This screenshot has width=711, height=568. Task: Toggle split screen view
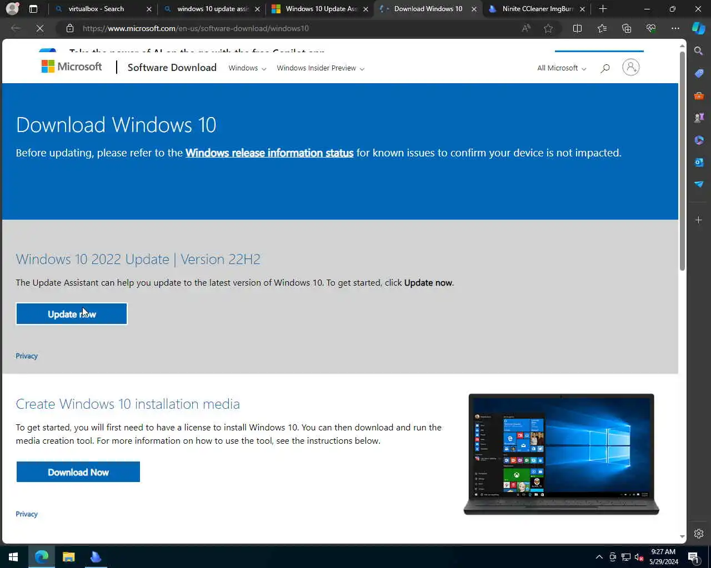[577, 28]
